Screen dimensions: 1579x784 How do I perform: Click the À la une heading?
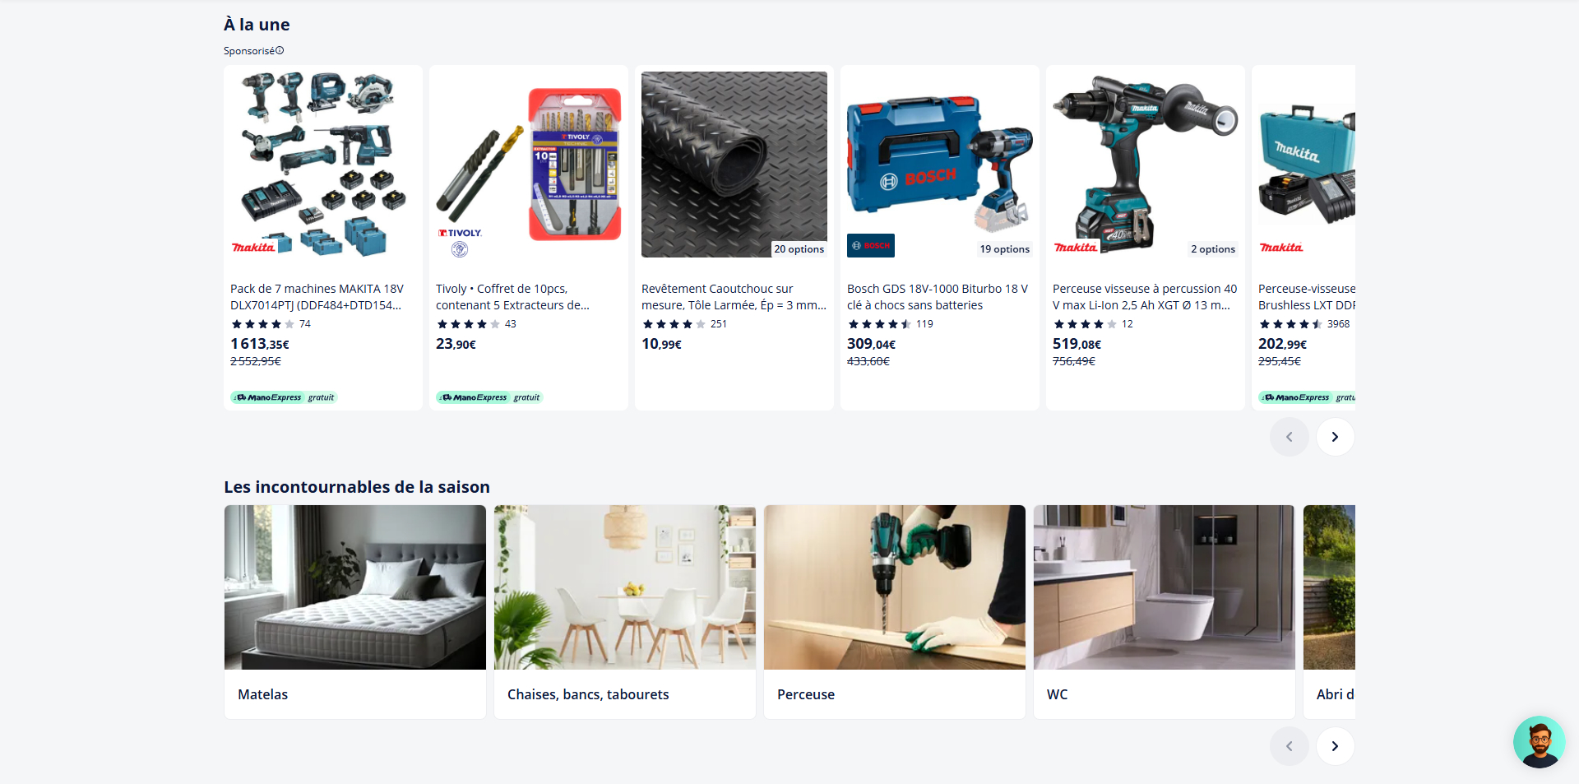click(257, 25)
